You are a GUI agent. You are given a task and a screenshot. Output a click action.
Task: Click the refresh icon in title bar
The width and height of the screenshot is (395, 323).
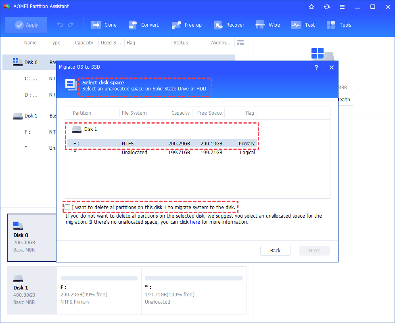(327, 7)
